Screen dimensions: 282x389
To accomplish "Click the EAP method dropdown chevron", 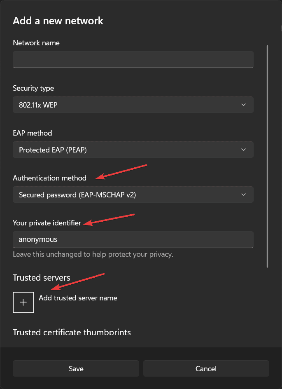I will [x=243, y=150].
